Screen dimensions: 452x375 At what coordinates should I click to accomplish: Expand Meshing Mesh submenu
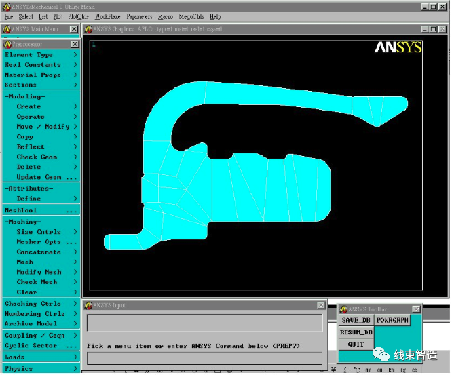pyautogui.click(x=41, y=262)
